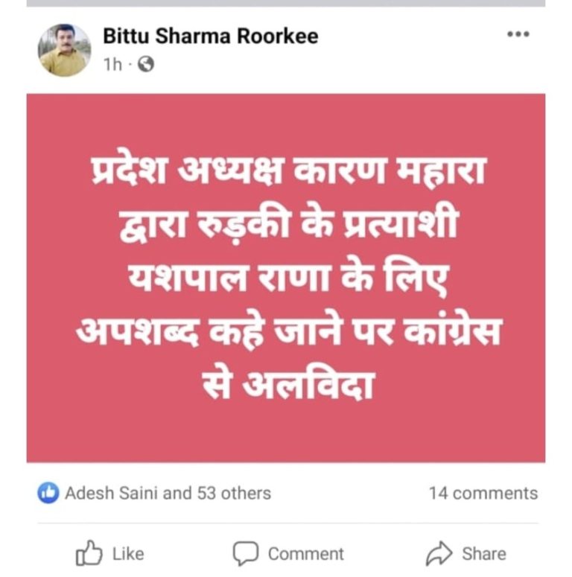
Task: Click the final text line 'से अलविदा'
Action: click(288, 385)
